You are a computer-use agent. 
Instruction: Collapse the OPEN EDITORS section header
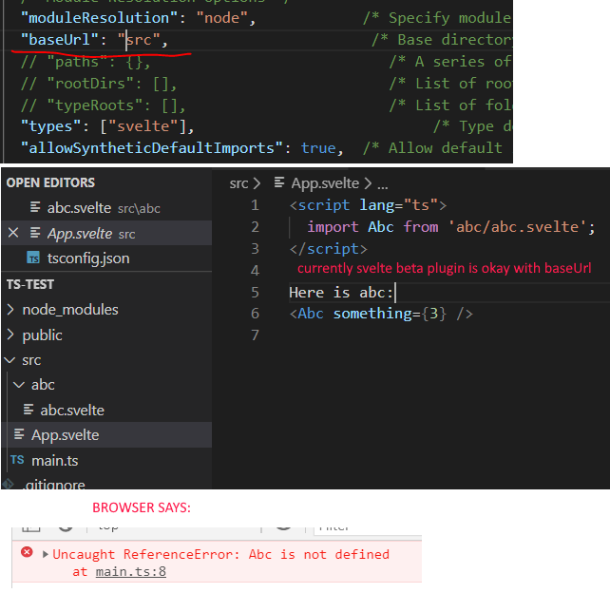click(50, 182)
